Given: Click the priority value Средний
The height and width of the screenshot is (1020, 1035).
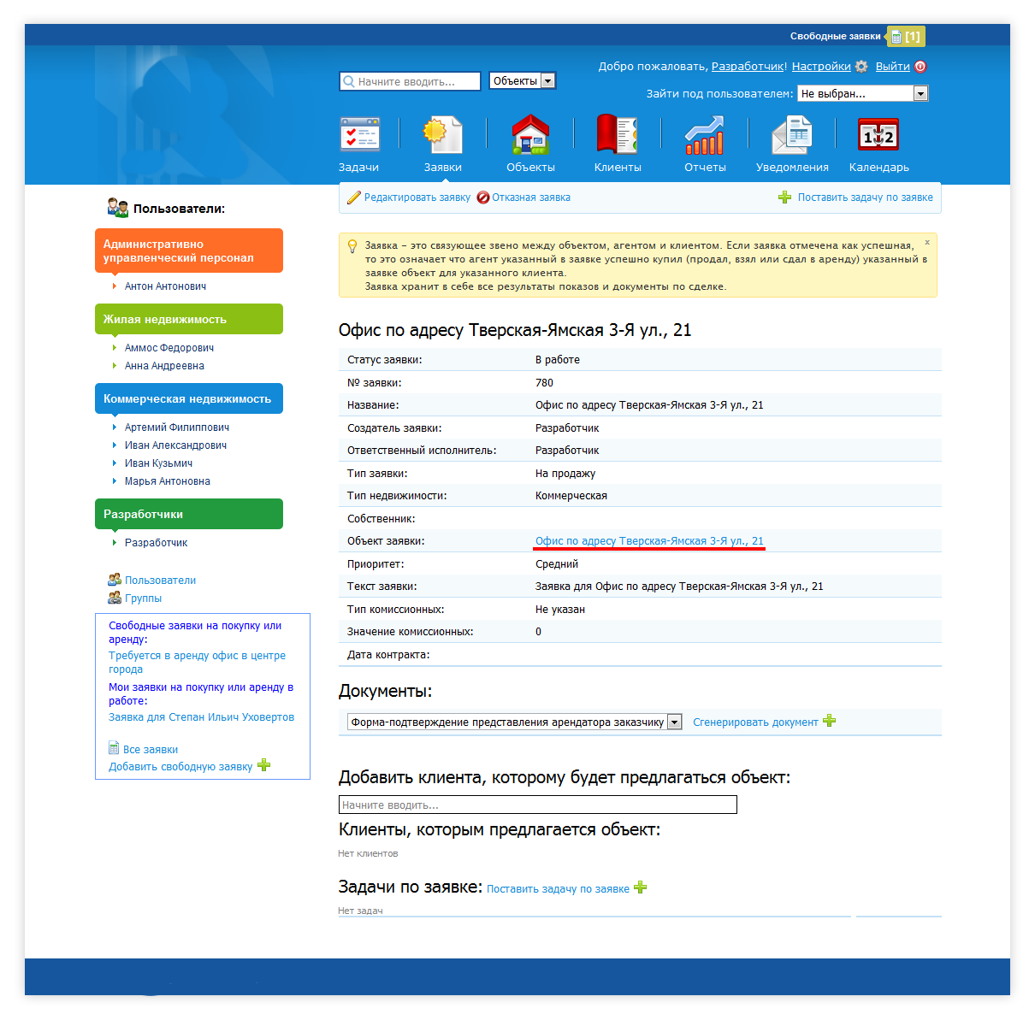Looking at the screenshot, I should click(557, 564).
